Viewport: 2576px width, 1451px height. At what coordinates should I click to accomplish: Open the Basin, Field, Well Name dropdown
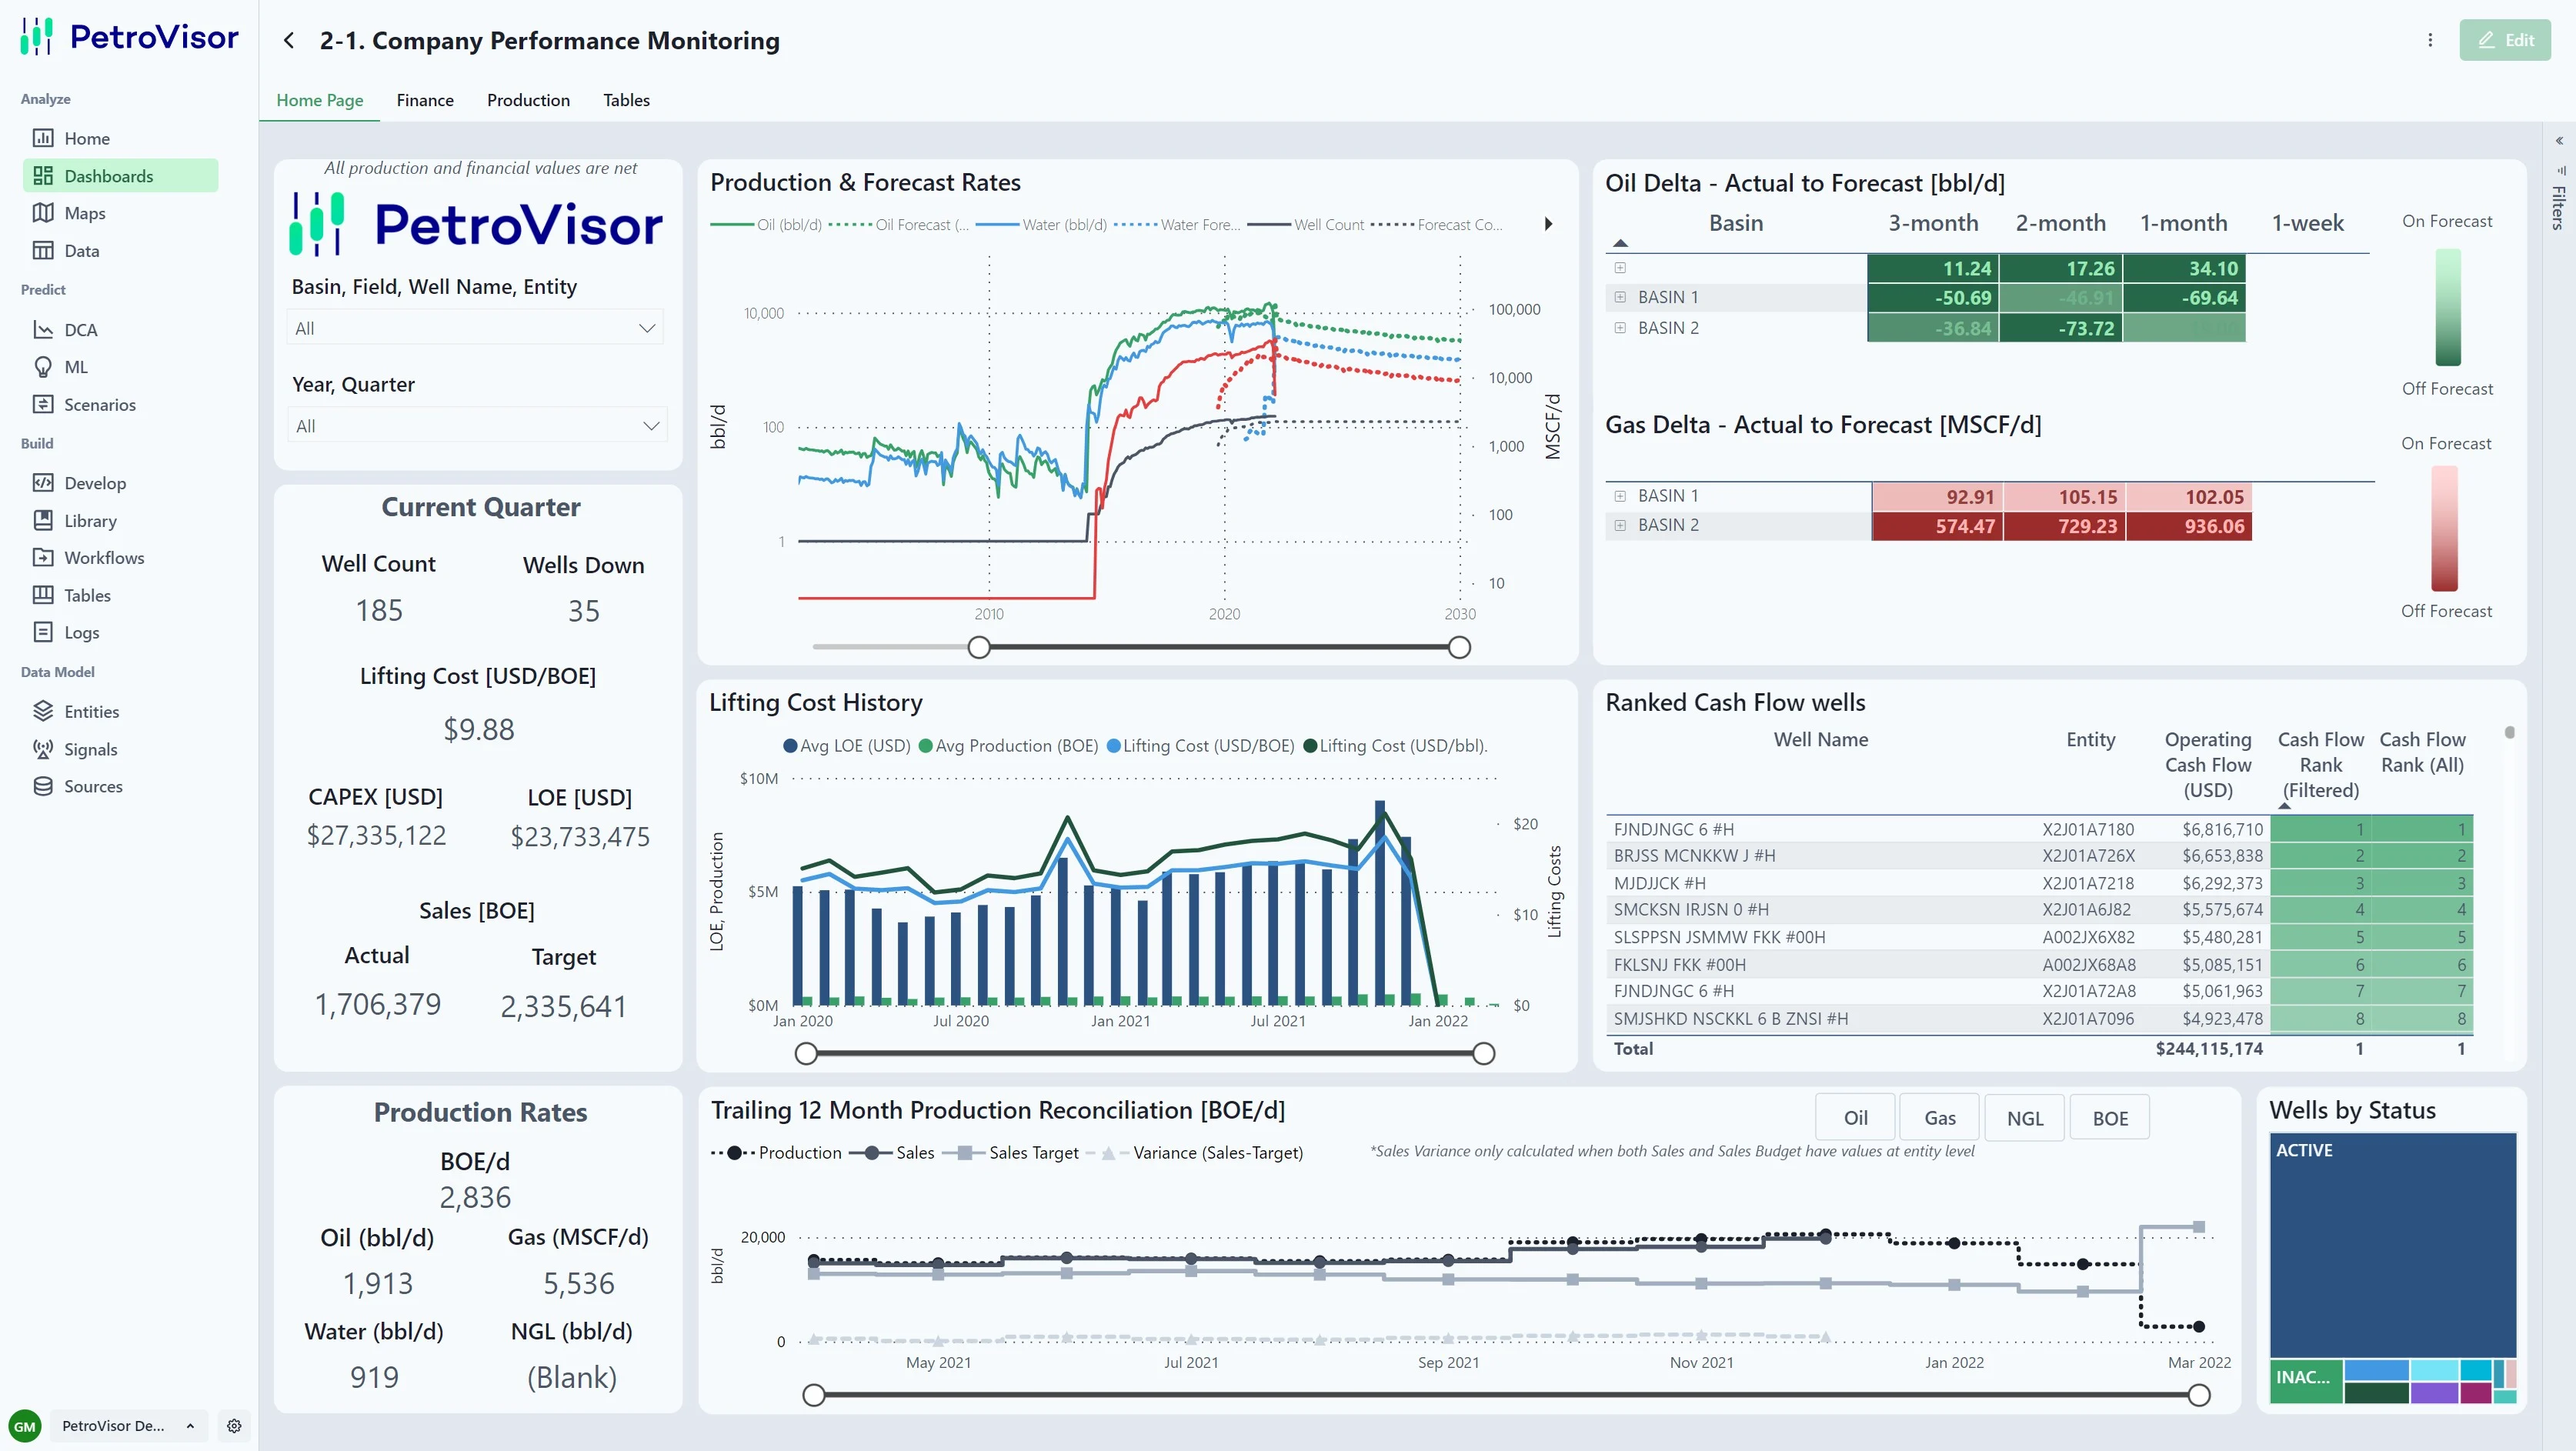tap(475, 328)
